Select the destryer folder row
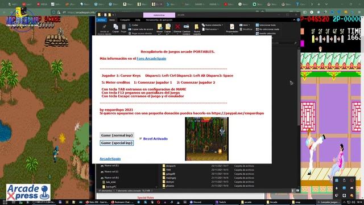 pyautogui.click(x=208, y=182)
